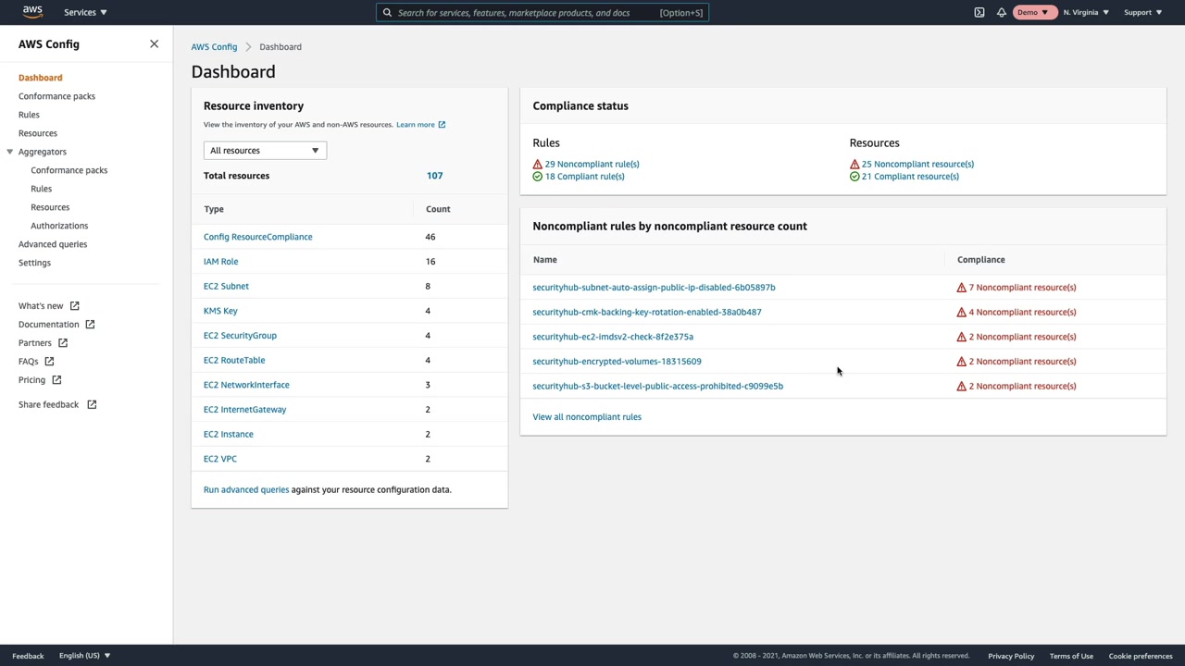Click the AWS logo icon
This screenshot has height=666, width=1185.
pyautogui.click(x=32, y=12)
